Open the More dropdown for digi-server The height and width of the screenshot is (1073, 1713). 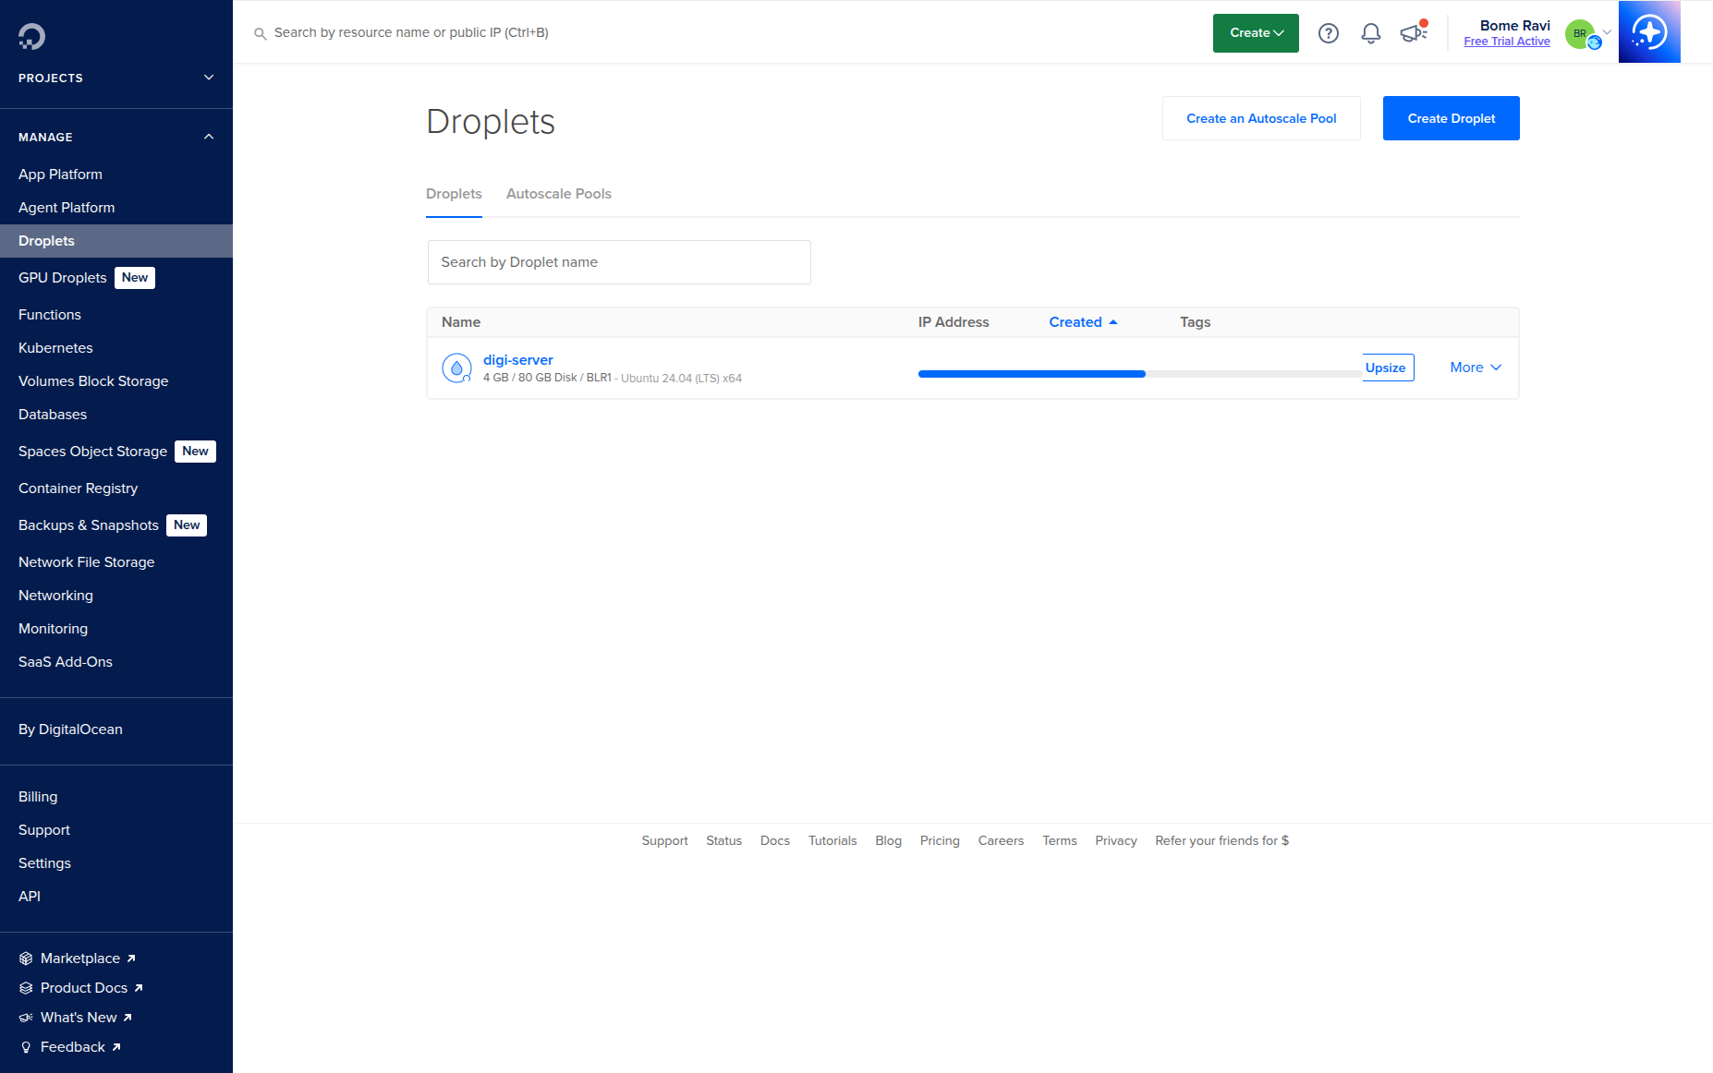[x=1474, y=367]
